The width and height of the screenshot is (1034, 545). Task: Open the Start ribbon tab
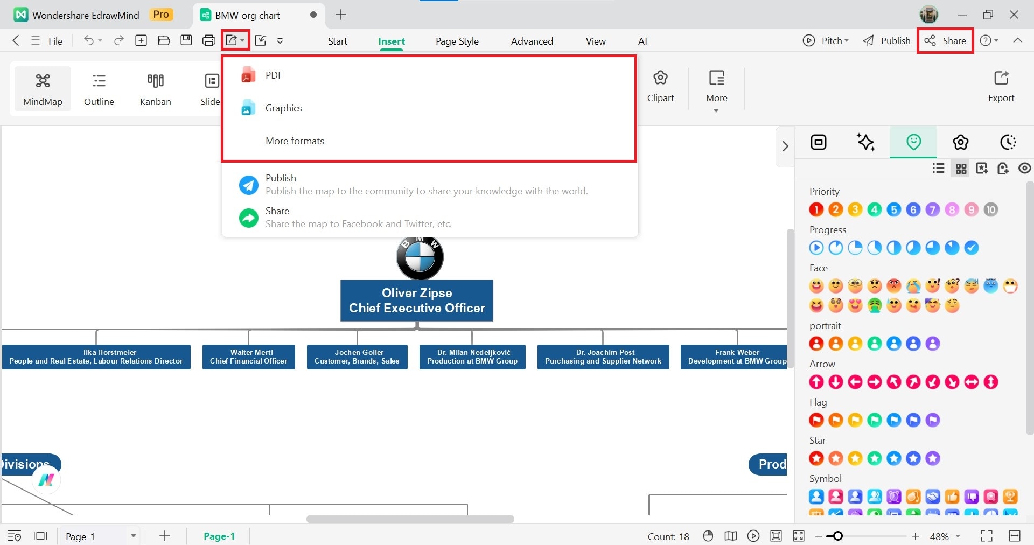tap(338, 41)
